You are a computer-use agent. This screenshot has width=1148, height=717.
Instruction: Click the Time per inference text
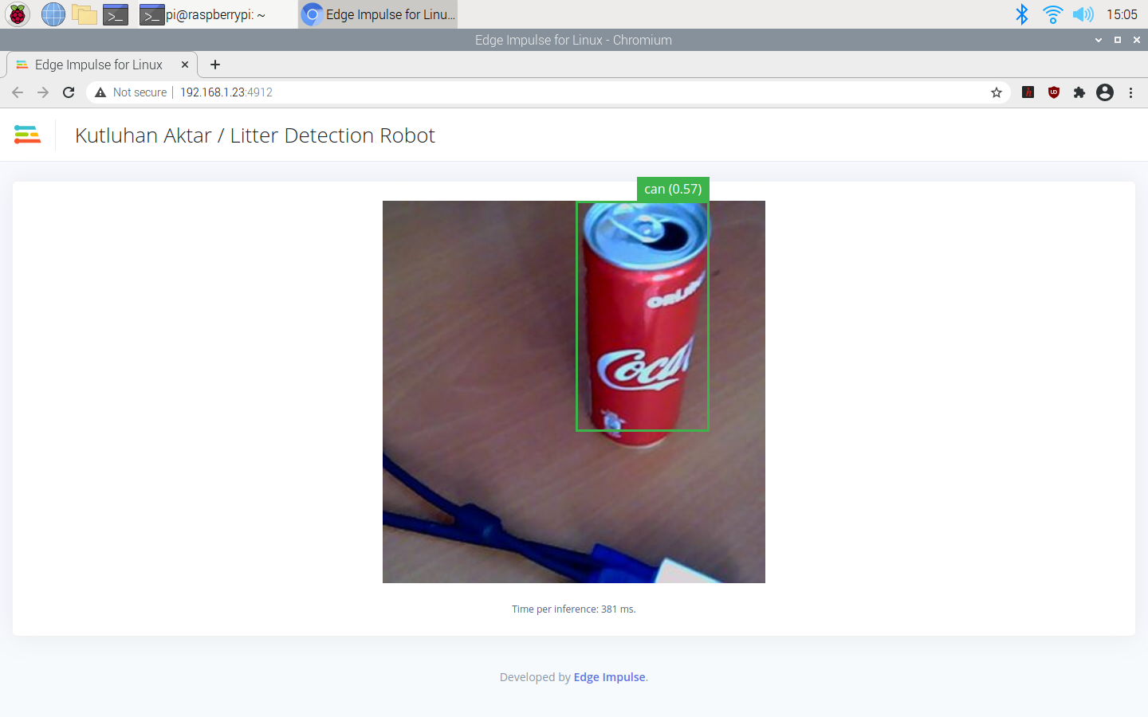point(574,609)
